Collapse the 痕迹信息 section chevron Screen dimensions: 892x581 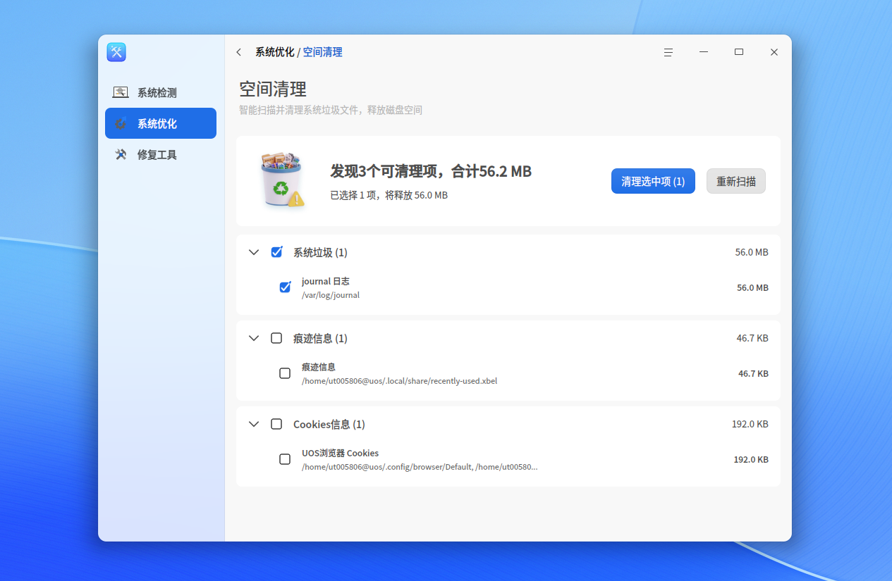pos(254,338)
